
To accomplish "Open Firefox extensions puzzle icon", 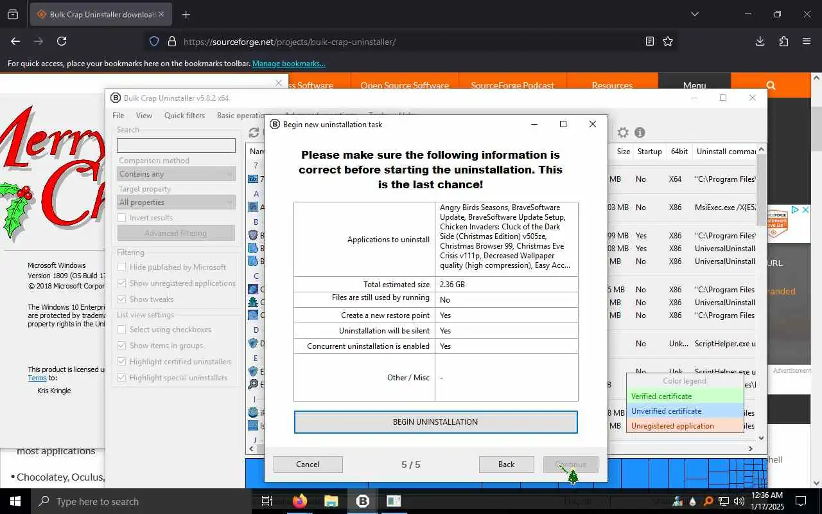I will tap(783, 41).
